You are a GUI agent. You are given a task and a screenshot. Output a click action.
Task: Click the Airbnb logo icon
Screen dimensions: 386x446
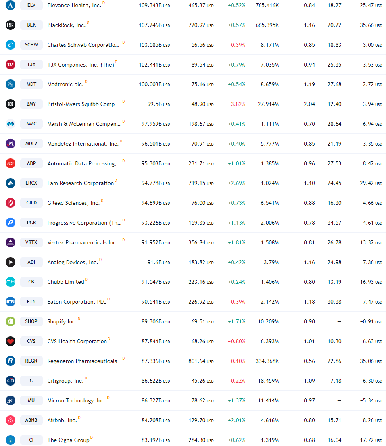pyautogui.click(x=10, y=421)
